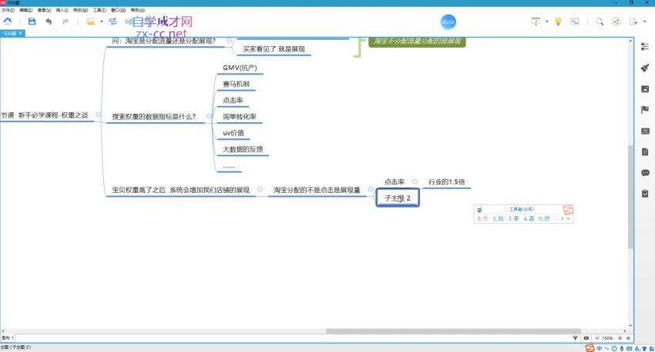Open the magnifier search tool
This screenshot has height=352, width=655.
600,22
